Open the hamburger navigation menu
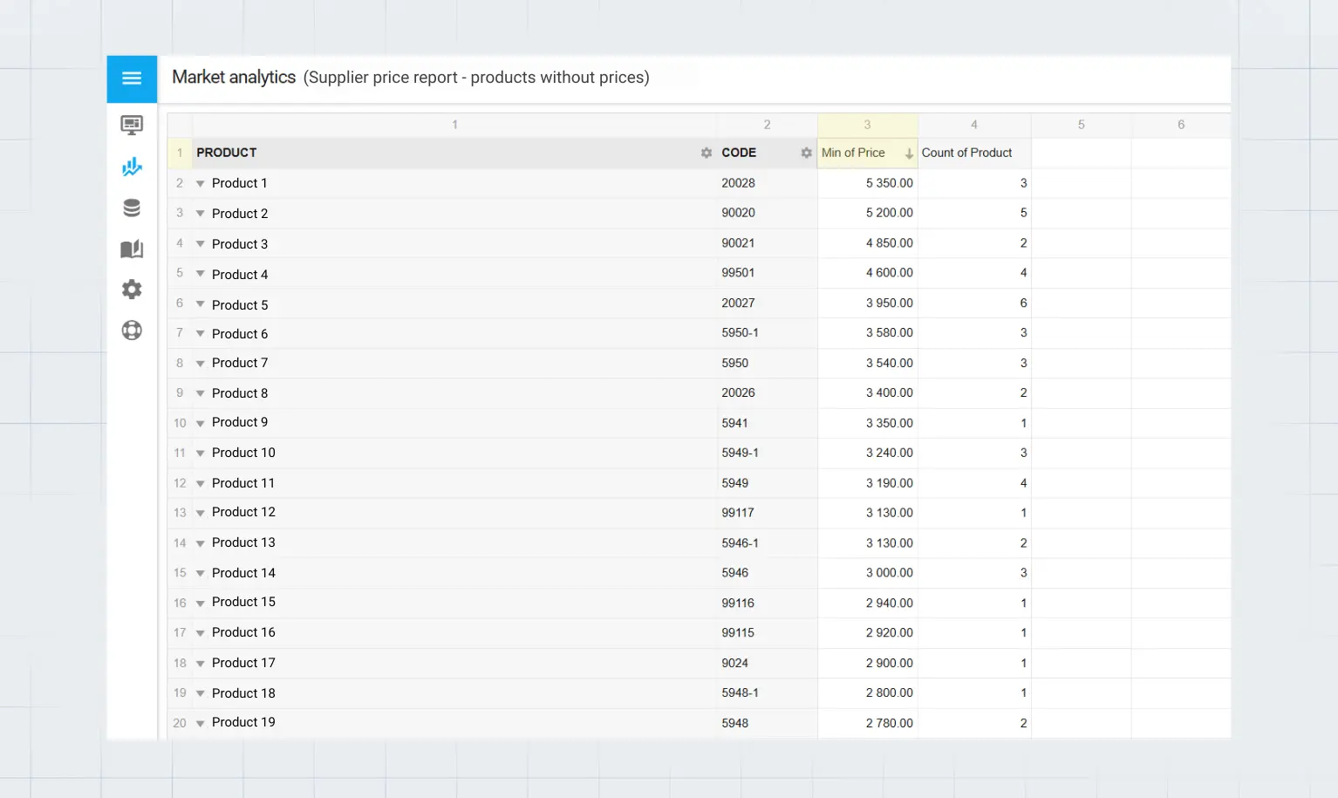Image resolution: width=1338 pixels, height=798 pixels. tap(132, 78)
